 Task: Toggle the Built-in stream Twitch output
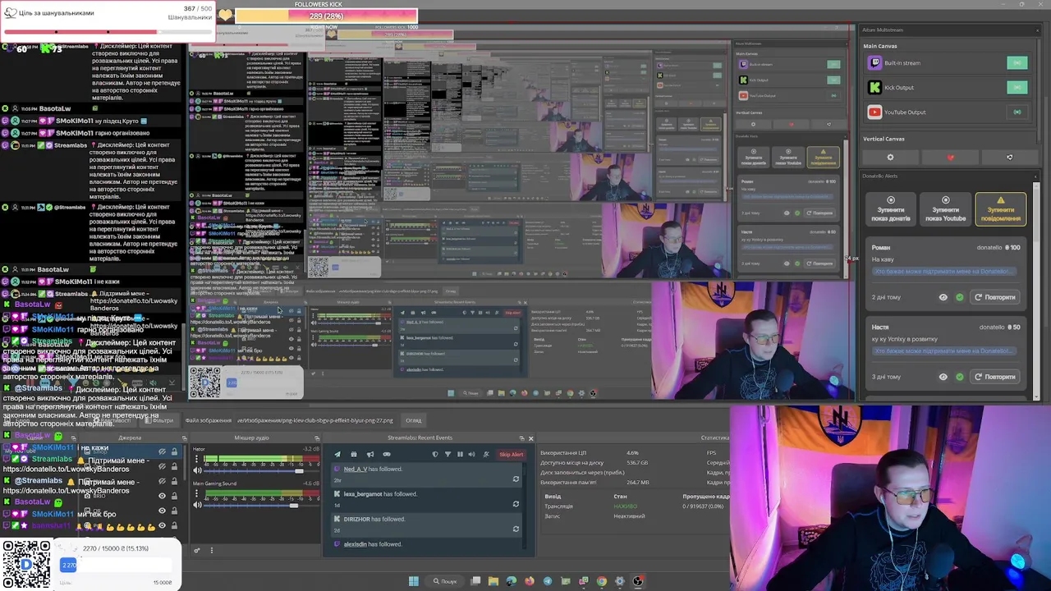point(1017,63)
